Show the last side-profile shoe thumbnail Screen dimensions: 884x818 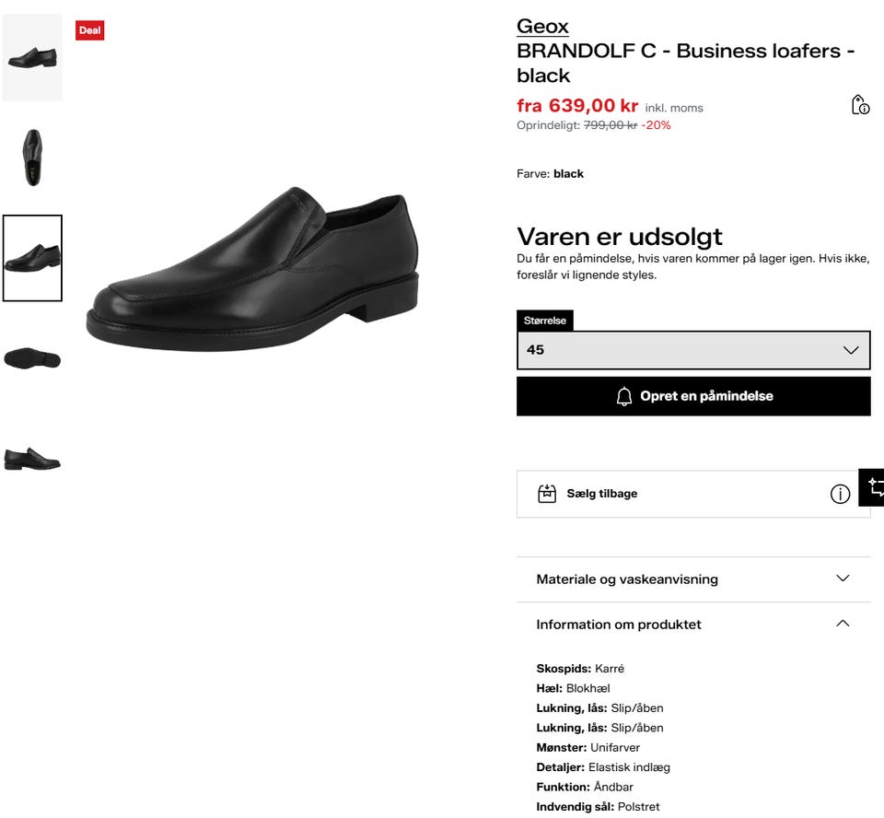click(x=32, y=458)
